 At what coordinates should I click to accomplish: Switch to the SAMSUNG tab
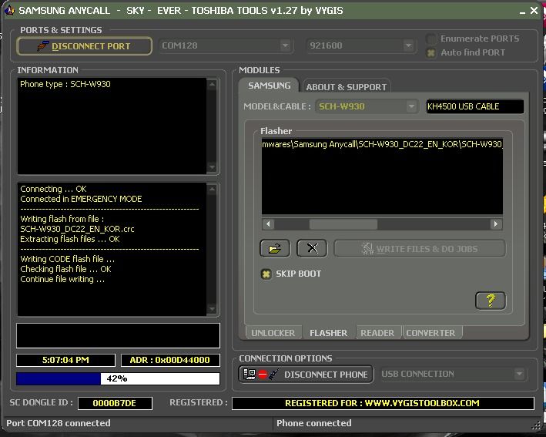tap(270, 86)
